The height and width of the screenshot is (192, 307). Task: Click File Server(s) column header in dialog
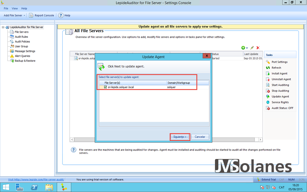coord(133,83)
